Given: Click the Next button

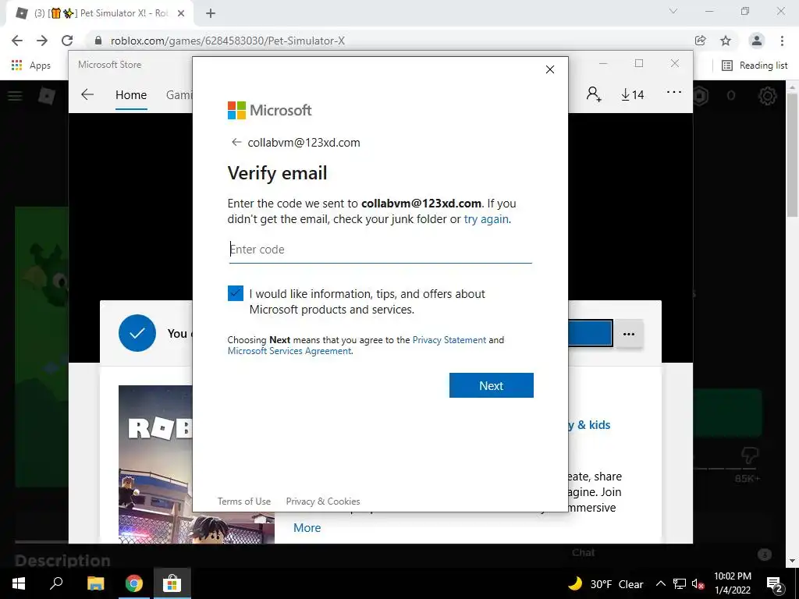Looking at the screenshot, I should 492,385.
